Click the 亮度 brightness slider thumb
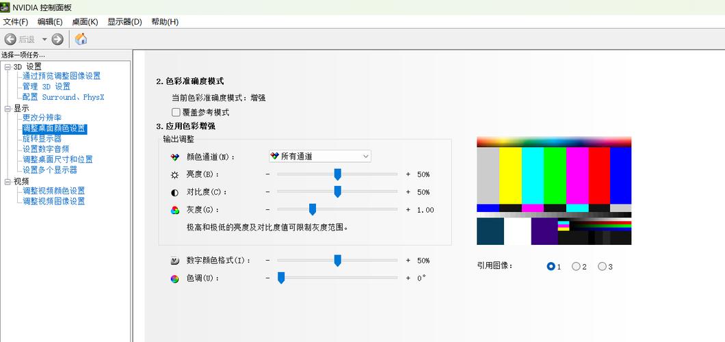 [x=337, y=174]
